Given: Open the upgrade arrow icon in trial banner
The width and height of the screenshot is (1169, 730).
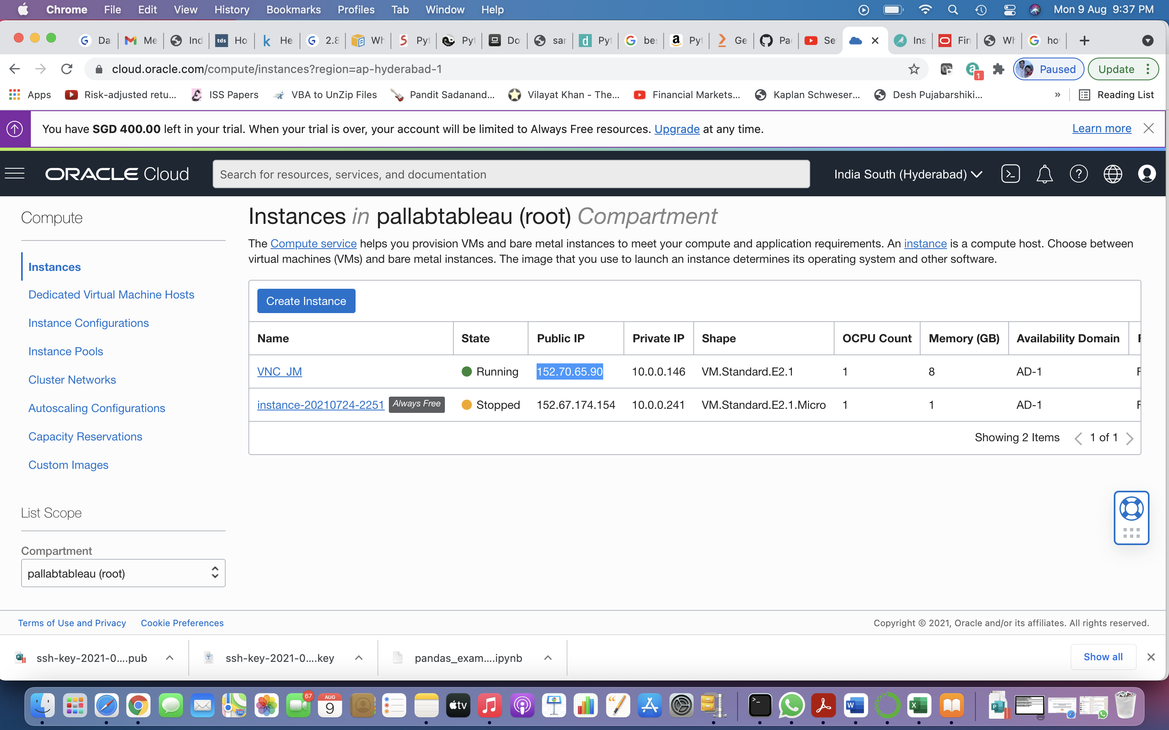Looking at the screenshot, I should (15, 129).
